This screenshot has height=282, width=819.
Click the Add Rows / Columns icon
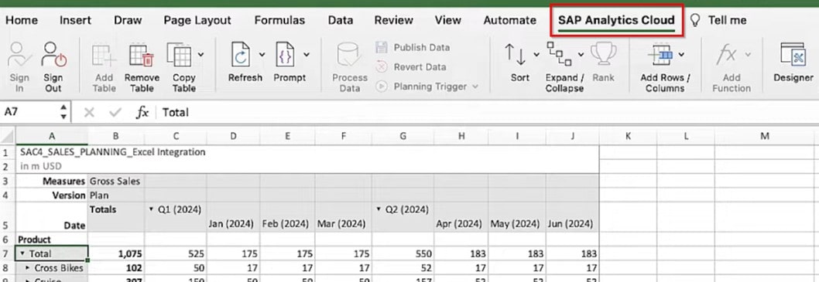(x=660, y=55)
